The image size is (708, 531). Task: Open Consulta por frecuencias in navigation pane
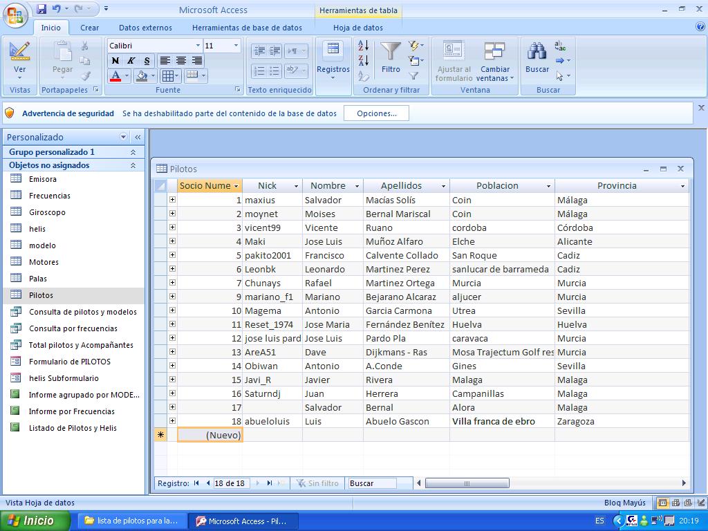coord(73,328)
